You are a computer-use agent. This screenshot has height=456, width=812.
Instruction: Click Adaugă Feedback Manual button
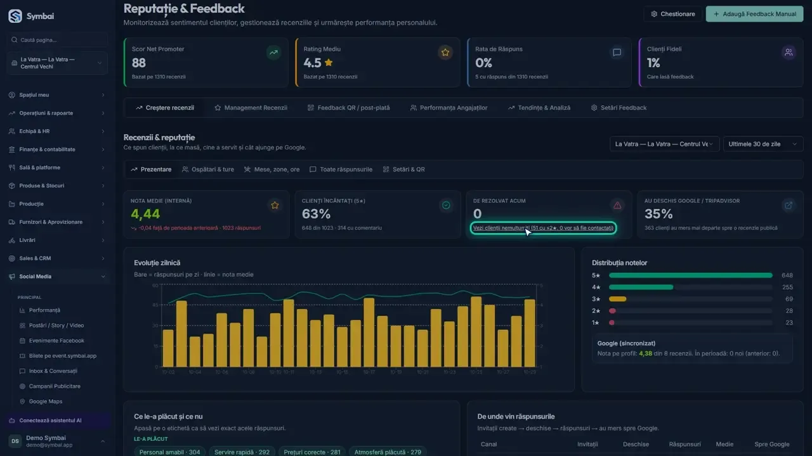point(755,14)
